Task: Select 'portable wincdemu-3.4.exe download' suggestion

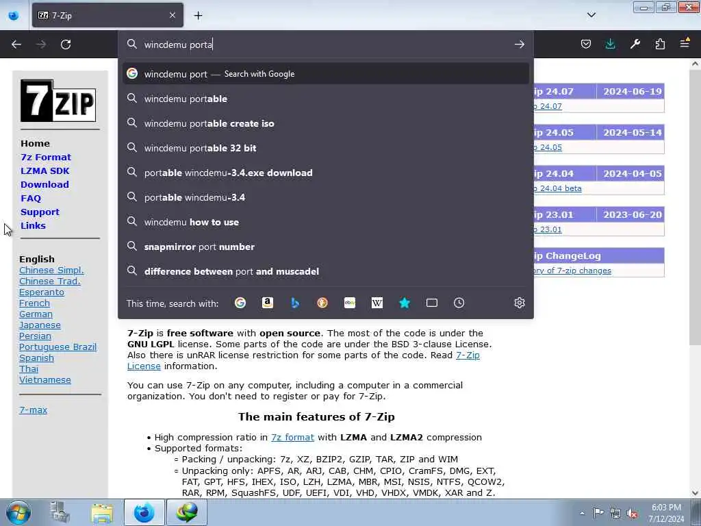Action: [x=325, y=173]
